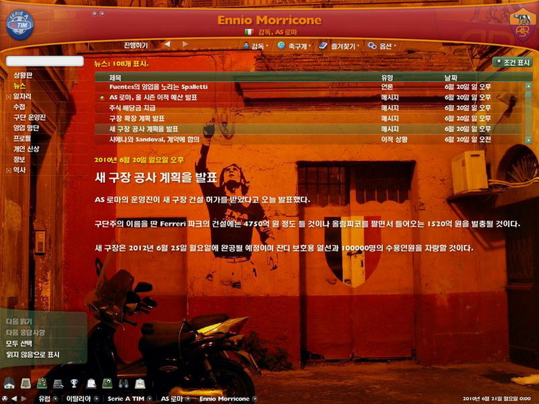Click the small right circle button above header

(102, 14)
